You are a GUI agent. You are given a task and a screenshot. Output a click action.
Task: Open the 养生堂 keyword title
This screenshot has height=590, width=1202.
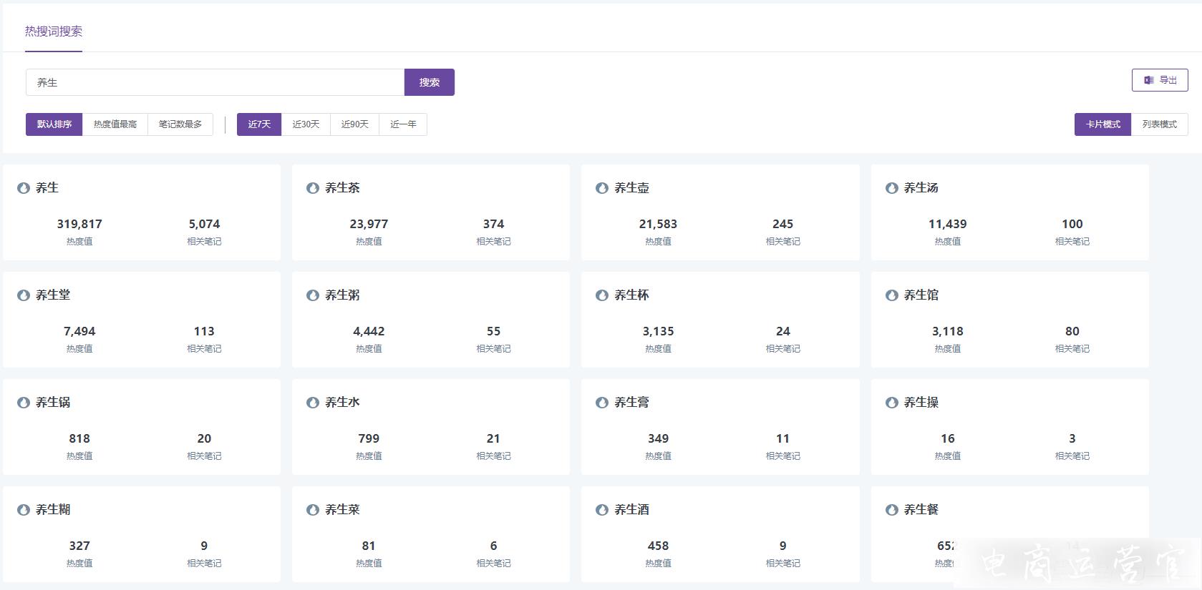pos(53,295)
